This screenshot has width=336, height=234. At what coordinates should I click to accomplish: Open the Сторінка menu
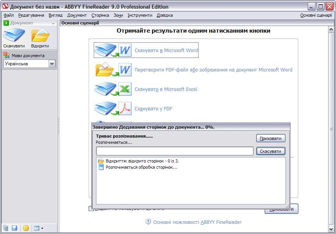(x=100, y=15)
